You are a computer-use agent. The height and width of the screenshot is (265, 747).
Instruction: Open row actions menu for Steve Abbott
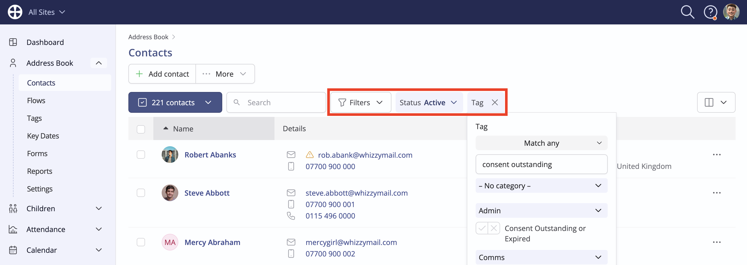coord(717,193)
